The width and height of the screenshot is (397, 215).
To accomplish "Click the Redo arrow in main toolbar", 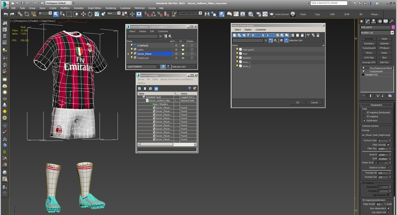I will (x=12, y=14).
